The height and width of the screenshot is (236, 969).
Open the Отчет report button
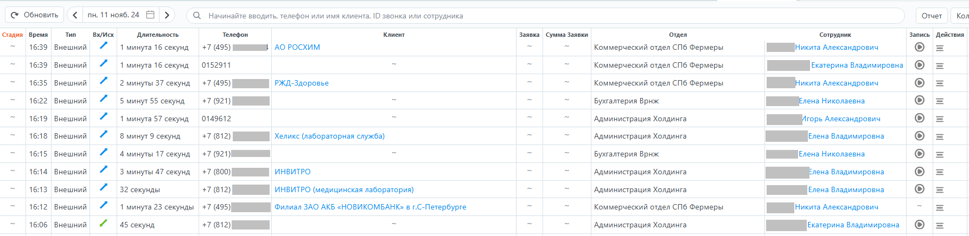pyautogui.click(x=931, y=16)
